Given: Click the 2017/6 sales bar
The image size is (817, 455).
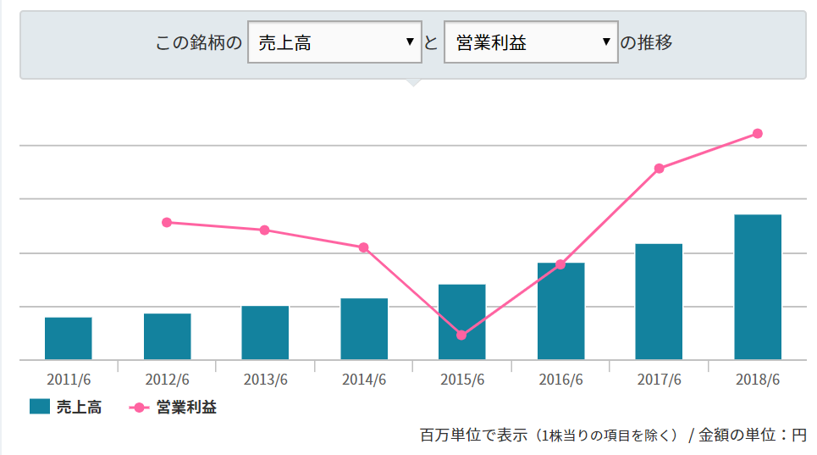Looking at the screenshot, I should tap(659, 302).
